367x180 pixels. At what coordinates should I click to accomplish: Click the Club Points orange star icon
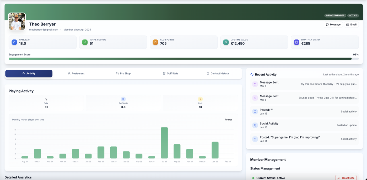(x=155, y=42)
